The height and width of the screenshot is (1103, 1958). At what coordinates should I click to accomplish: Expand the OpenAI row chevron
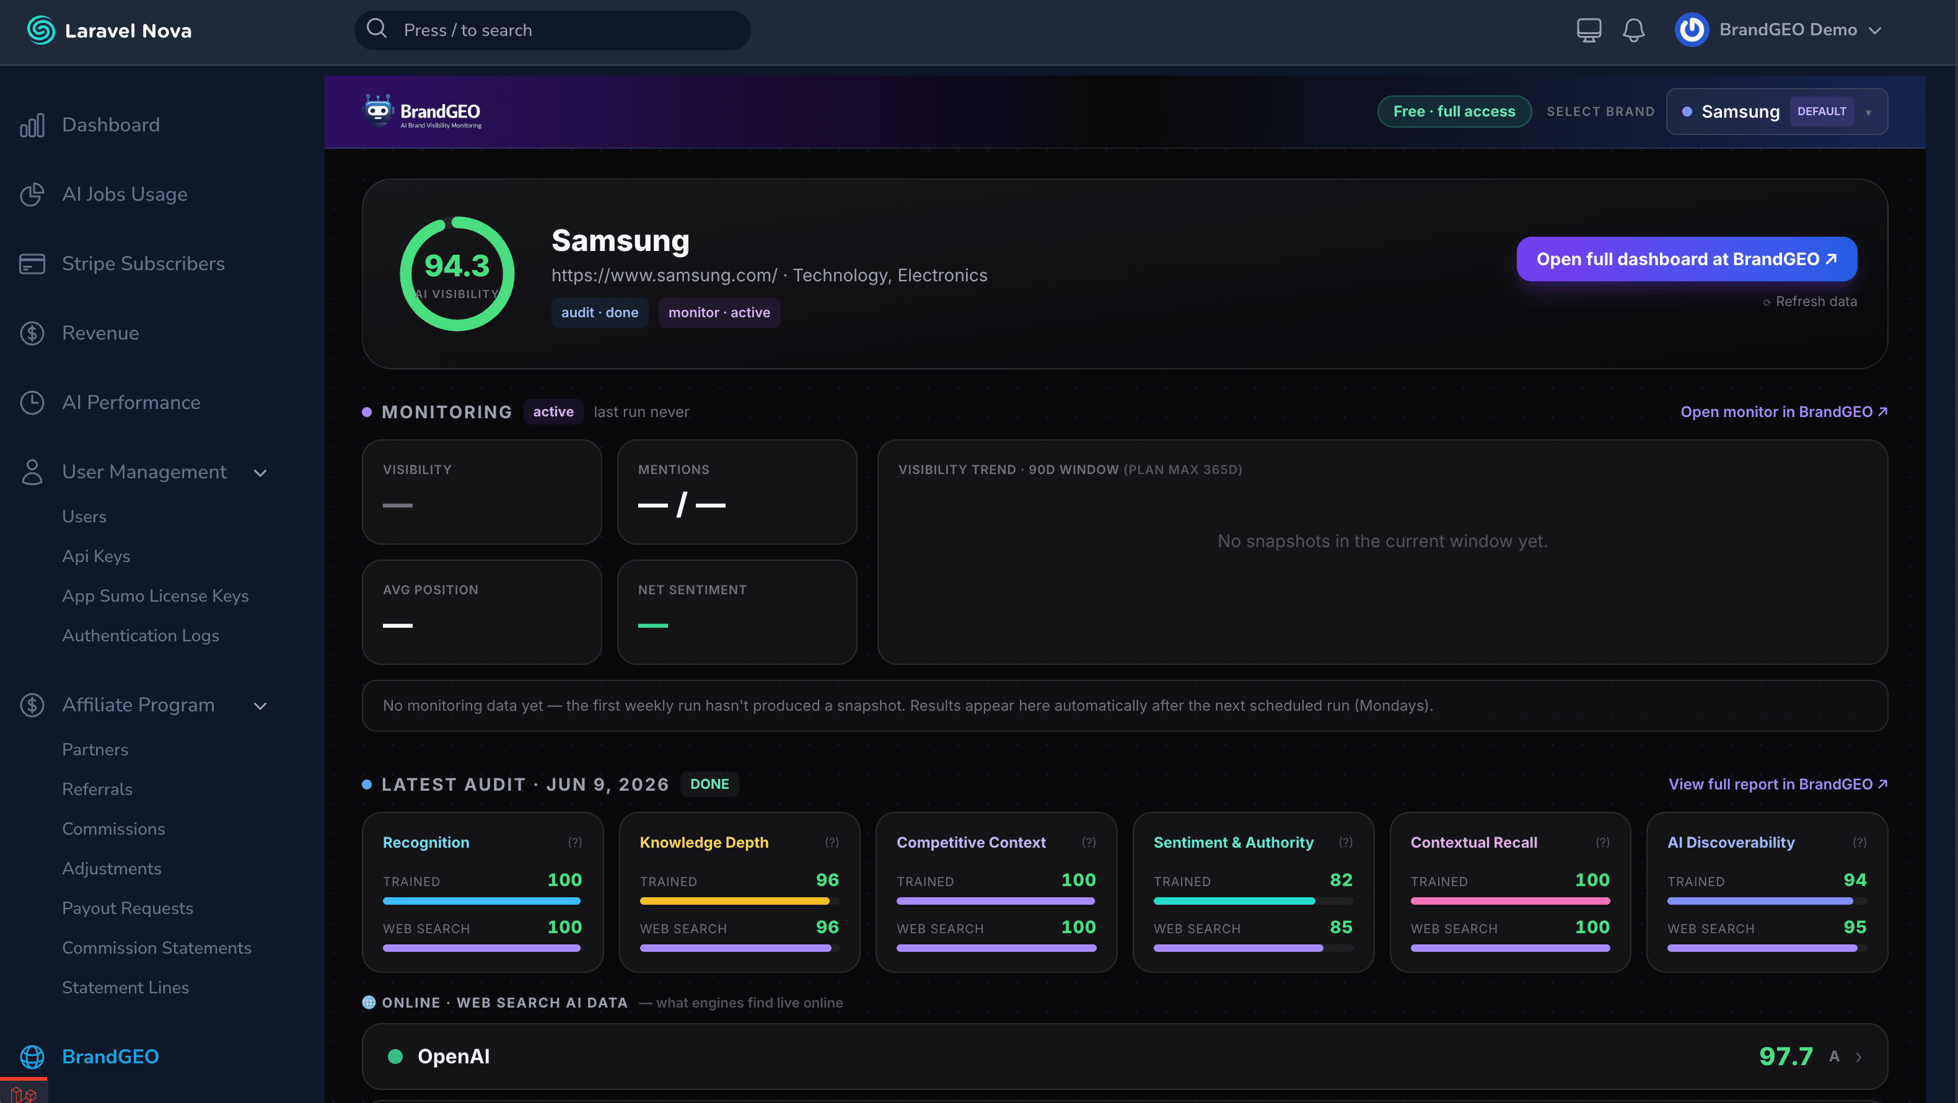click(x=1858, y=1057)
